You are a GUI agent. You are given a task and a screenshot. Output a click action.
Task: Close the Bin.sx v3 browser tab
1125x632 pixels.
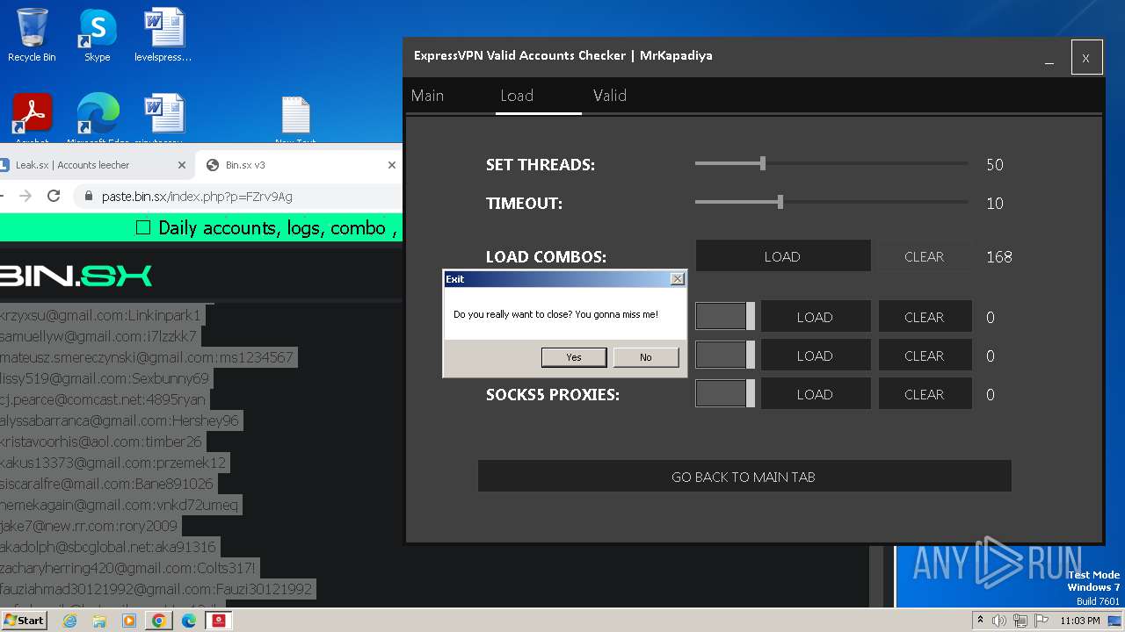[x=392, y=165]
